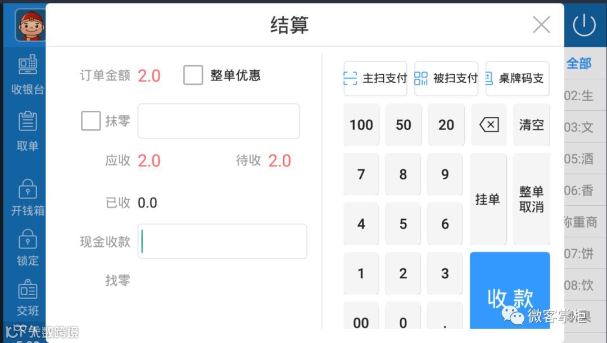Viewport: 607px width, 343px height.
Task: Click the 挂单 hold order button
Action: click(488, 199)
